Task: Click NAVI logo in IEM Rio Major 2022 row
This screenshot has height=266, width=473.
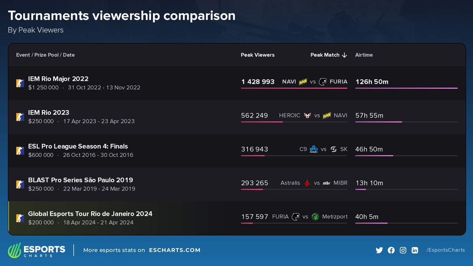Action: click(x=303, y=82)
